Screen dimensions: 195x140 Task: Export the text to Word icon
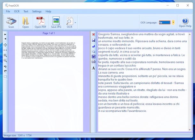pos(94,57)
